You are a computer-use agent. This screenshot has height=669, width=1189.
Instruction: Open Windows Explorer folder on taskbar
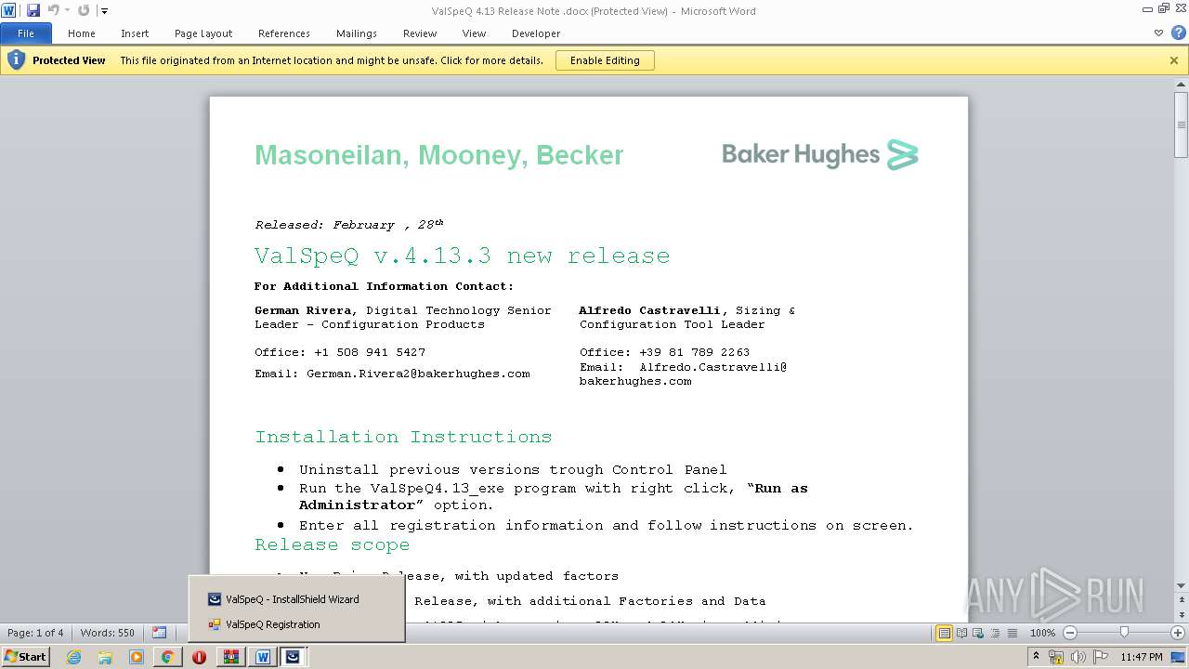(x=105, y=657)
